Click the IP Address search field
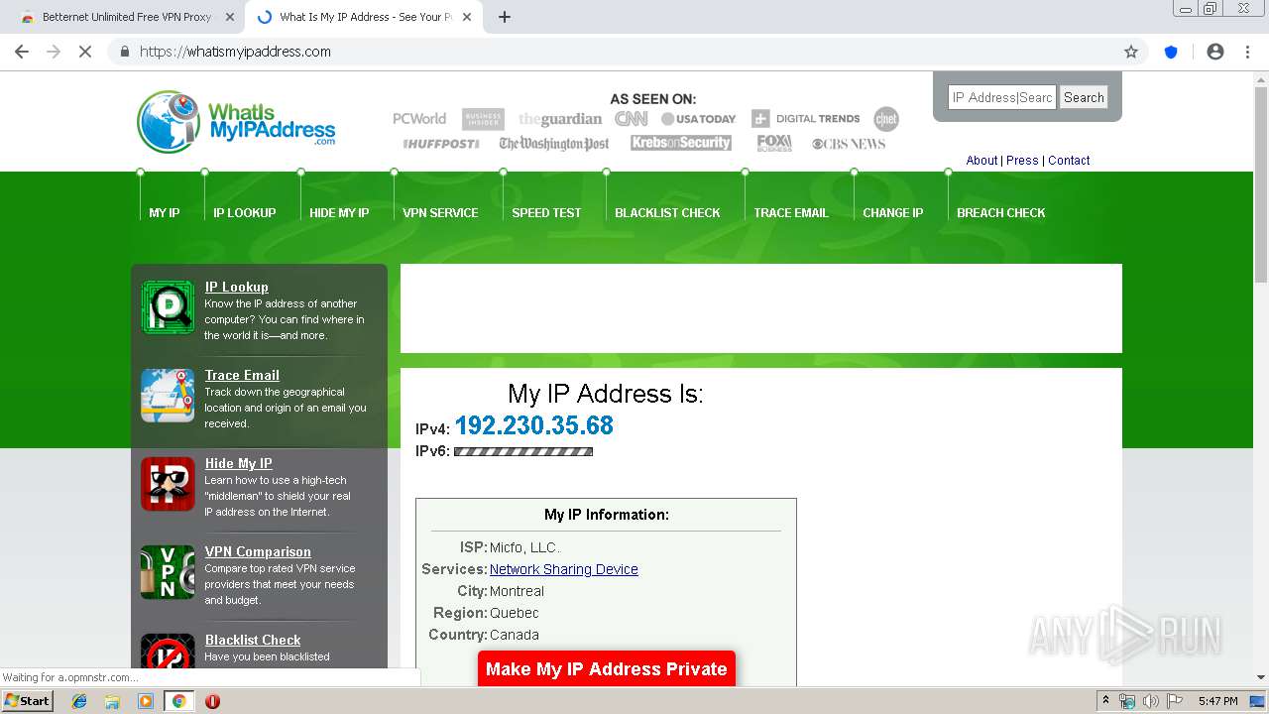The image size is (1269, 714). tap(1002, 97)
